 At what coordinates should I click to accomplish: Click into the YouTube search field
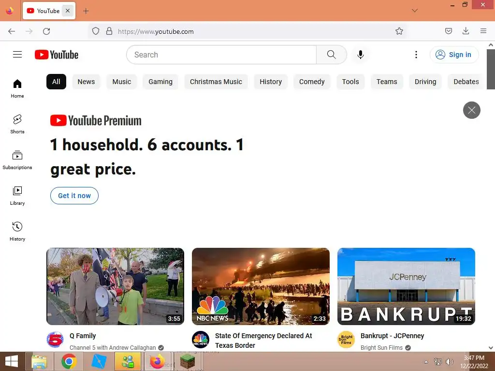221,55
